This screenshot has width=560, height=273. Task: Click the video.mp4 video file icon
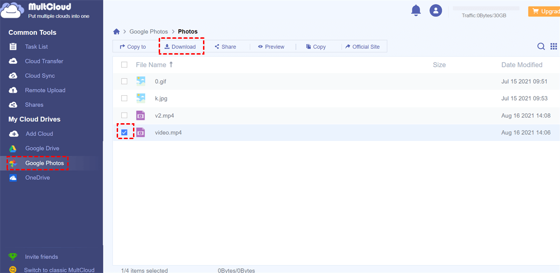[140, 133]
